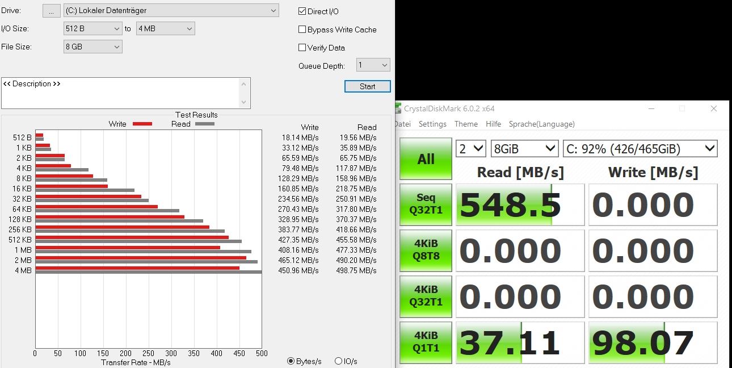The width and height of the screenshot is (732, 368).
Task: Click the Read [MB/s] column header
Action: pos(520,172)
